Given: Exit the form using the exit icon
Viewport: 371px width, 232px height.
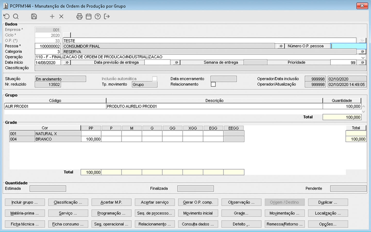Looking at the screenshot, I should [x=107, y=16].
